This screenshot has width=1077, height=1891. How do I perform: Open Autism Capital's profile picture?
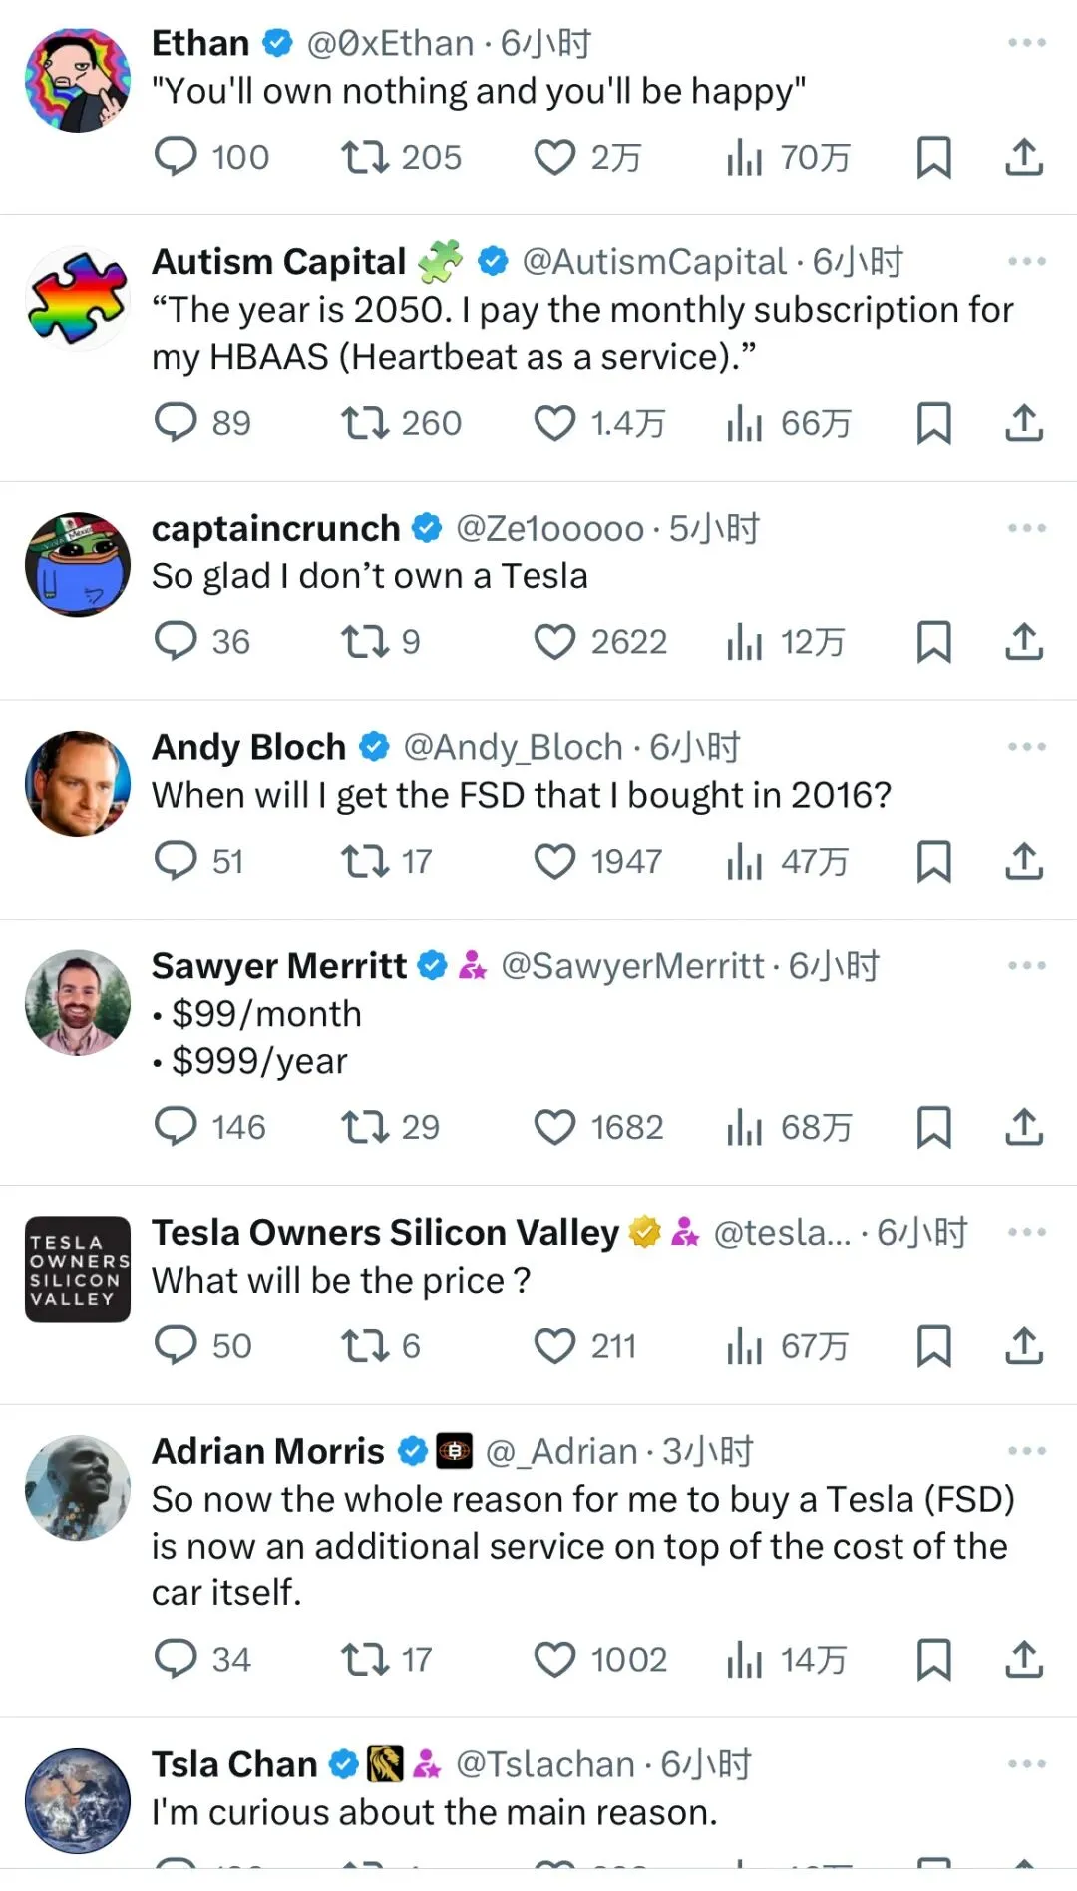[x=78, y=298]
